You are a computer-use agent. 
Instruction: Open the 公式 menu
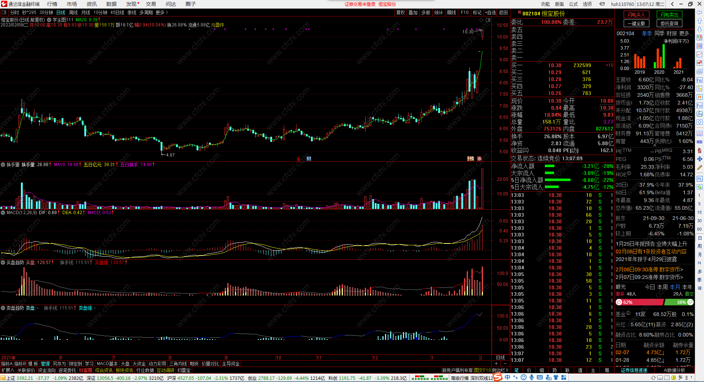(x=573, y=4)
